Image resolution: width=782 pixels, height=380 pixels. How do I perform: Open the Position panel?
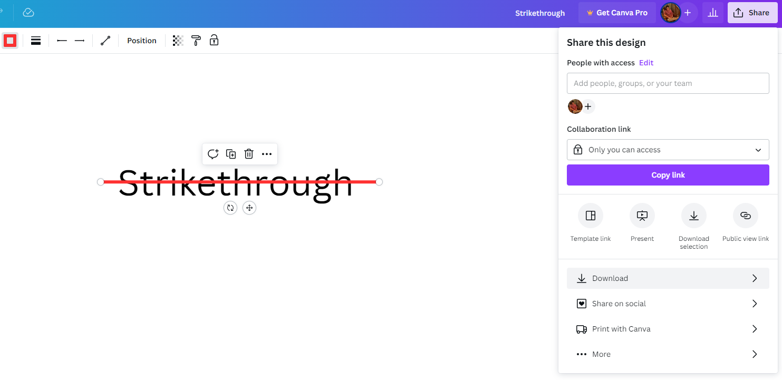pyautogui.click(x=142, y=41)
